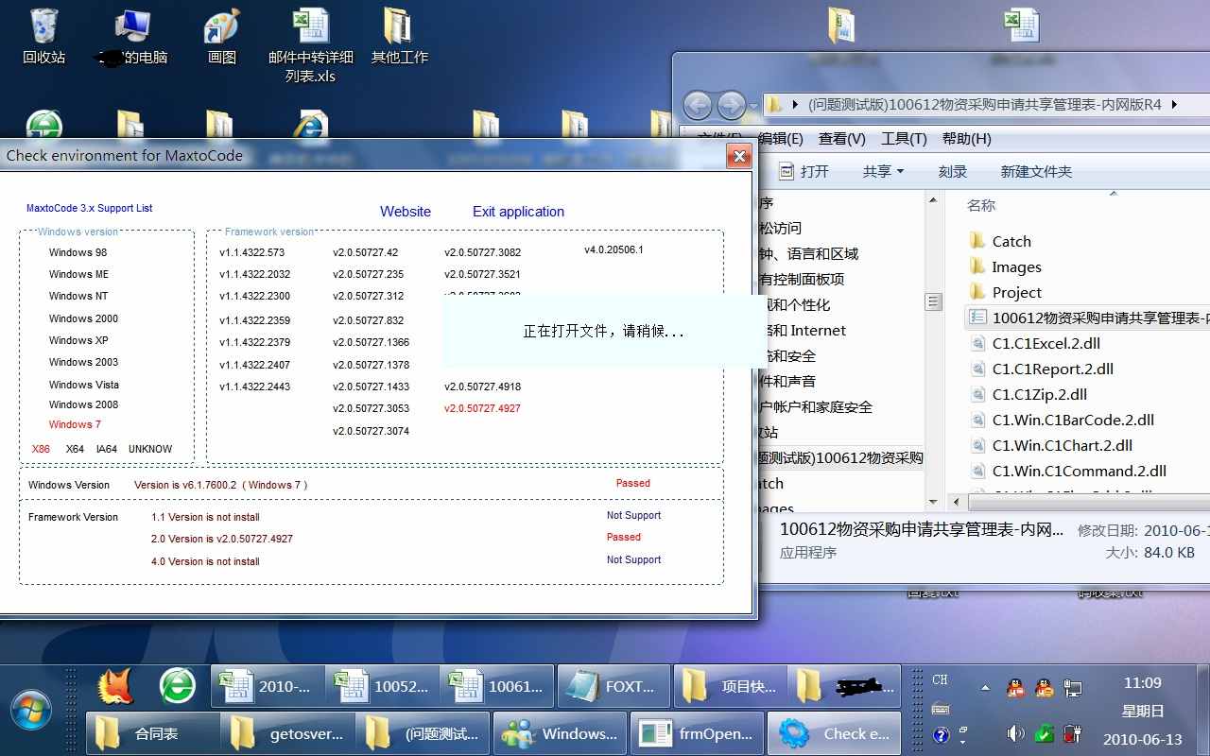The image size is (1210, 756).
Task: Switch to the 10052... Excel taskbar button
Action: click(x=383, y=687)
